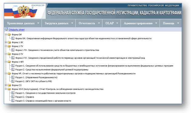Select Раздел 1. Сведения о государственном земельном контроле
The width and height of the screenshot is (191, 113).
coord(45,93)
